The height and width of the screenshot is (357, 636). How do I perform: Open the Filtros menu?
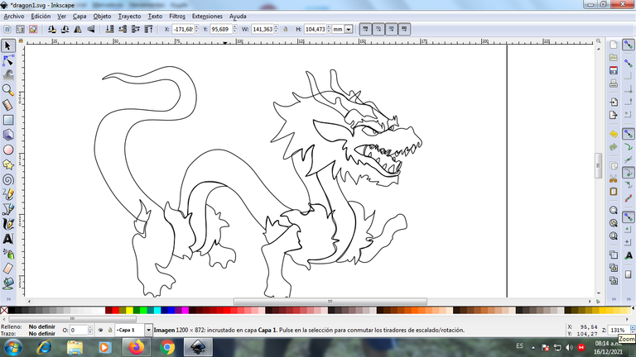point(177,17)
